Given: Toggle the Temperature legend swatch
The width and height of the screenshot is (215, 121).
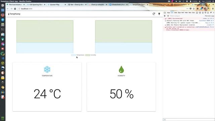Looking at the screenshot, I should click(74, 55).
